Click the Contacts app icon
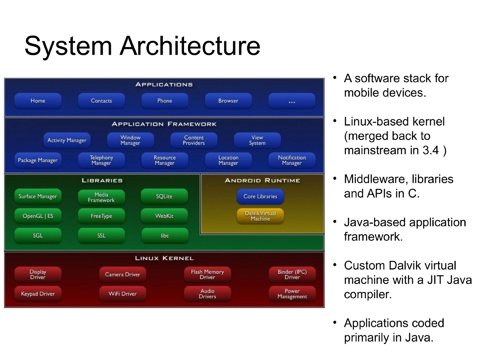The height and width of the screenshot is (360, 480). tap(101, 101)
